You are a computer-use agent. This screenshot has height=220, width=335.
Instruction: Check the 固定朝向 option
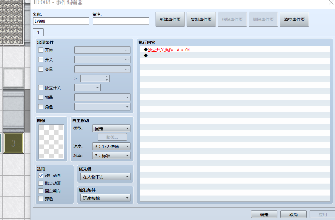41,191
